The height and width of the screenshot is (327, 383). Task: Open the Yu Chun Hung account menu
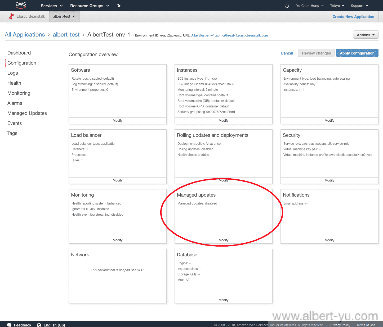coord(310,6)
